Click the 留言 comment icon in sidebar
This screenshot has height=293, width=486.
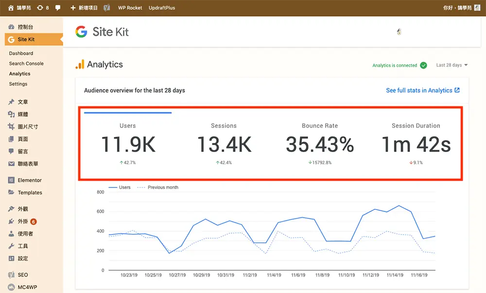(12, 152)
